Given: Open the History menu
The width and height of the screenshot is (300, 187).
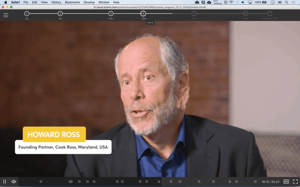Looking at the screenshot, I should pyautogui.click(x=56, y=2).
